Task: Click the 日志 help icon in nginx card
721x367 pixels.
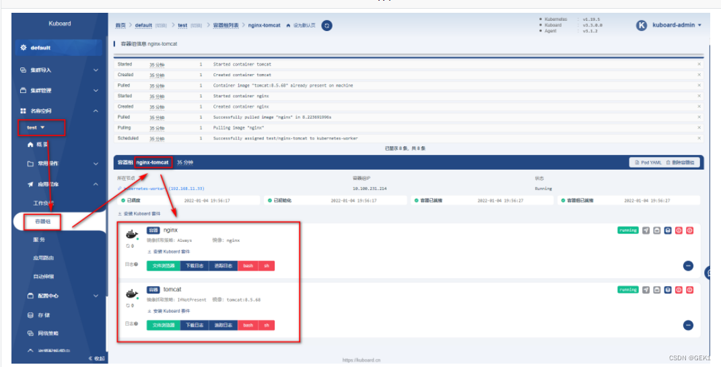Action: tap(136, 265)
